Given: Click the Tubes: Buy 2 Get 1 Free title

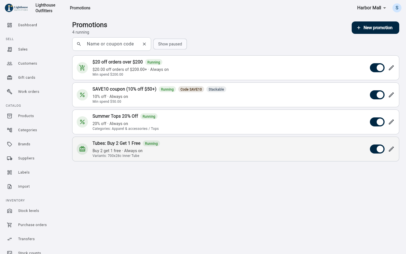Looking at the screenshot, I should click(116, 143).
